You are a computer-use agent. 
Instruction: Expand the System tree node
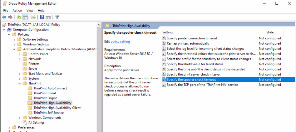[20, 79]
